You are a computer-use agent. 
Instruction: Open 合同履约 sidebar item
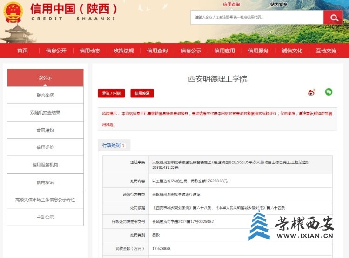coord(46,130)
